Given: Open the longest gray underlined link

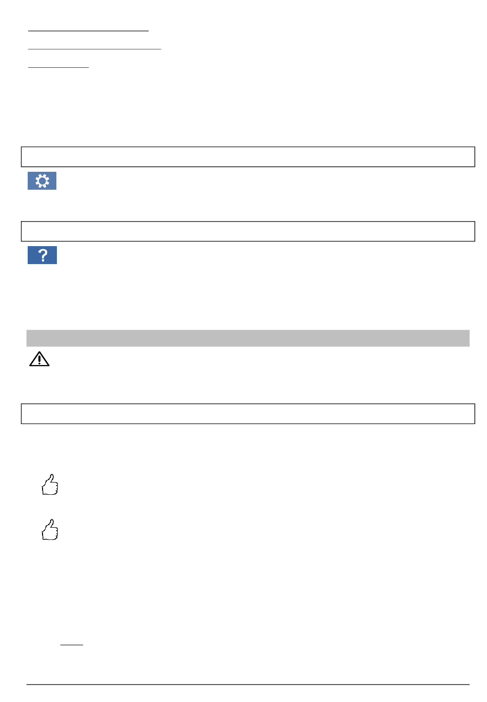Looking at the screenshot, I should [x=94, y=49].
